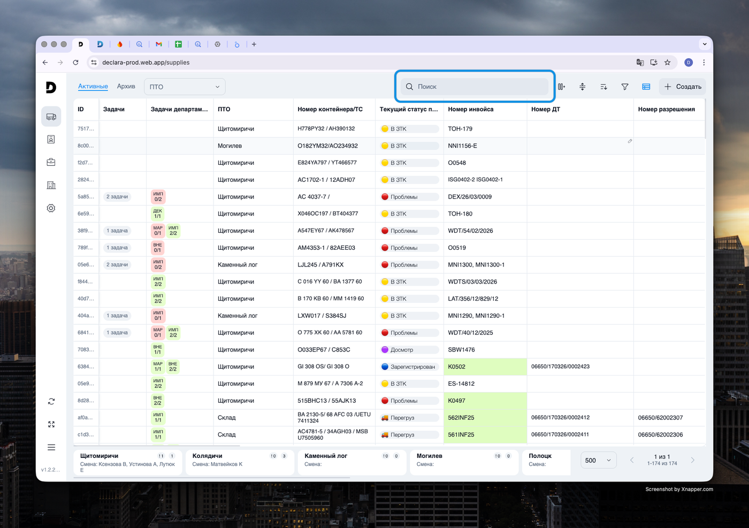Click DT number 06650/170326/0002423
749x528 pixels.
pos(561,367)
